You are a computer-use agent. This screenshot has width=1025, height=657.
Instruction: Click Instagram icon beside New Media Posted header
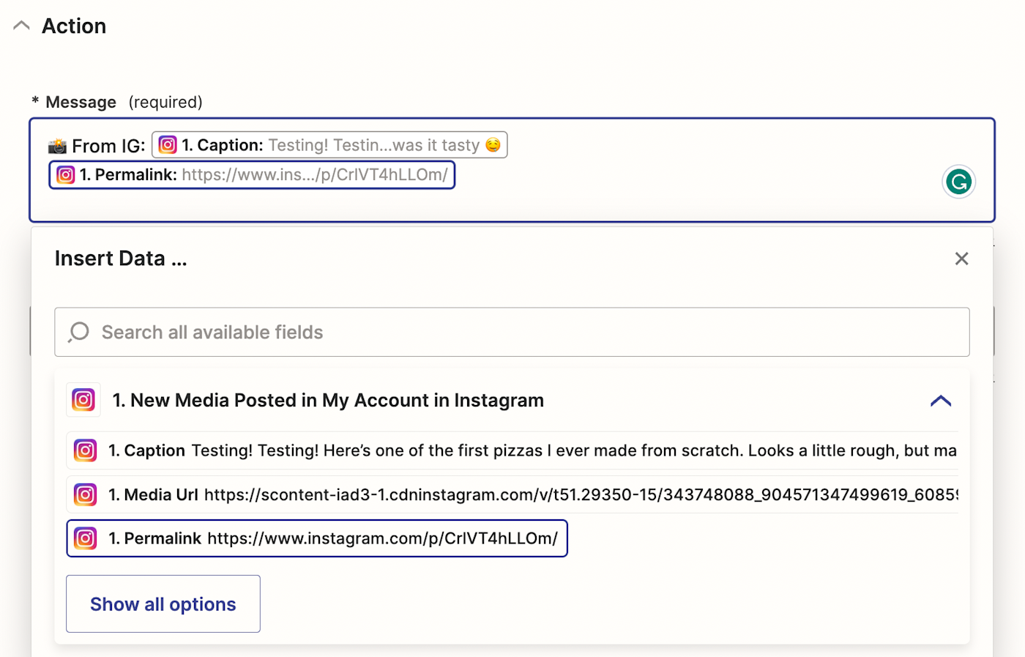tap(83, 400)
